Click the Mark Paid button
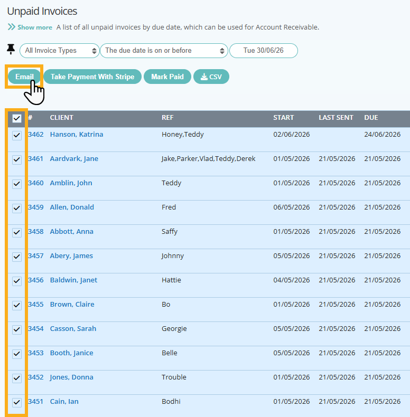The image size is (410, 417). pos(167,77)
